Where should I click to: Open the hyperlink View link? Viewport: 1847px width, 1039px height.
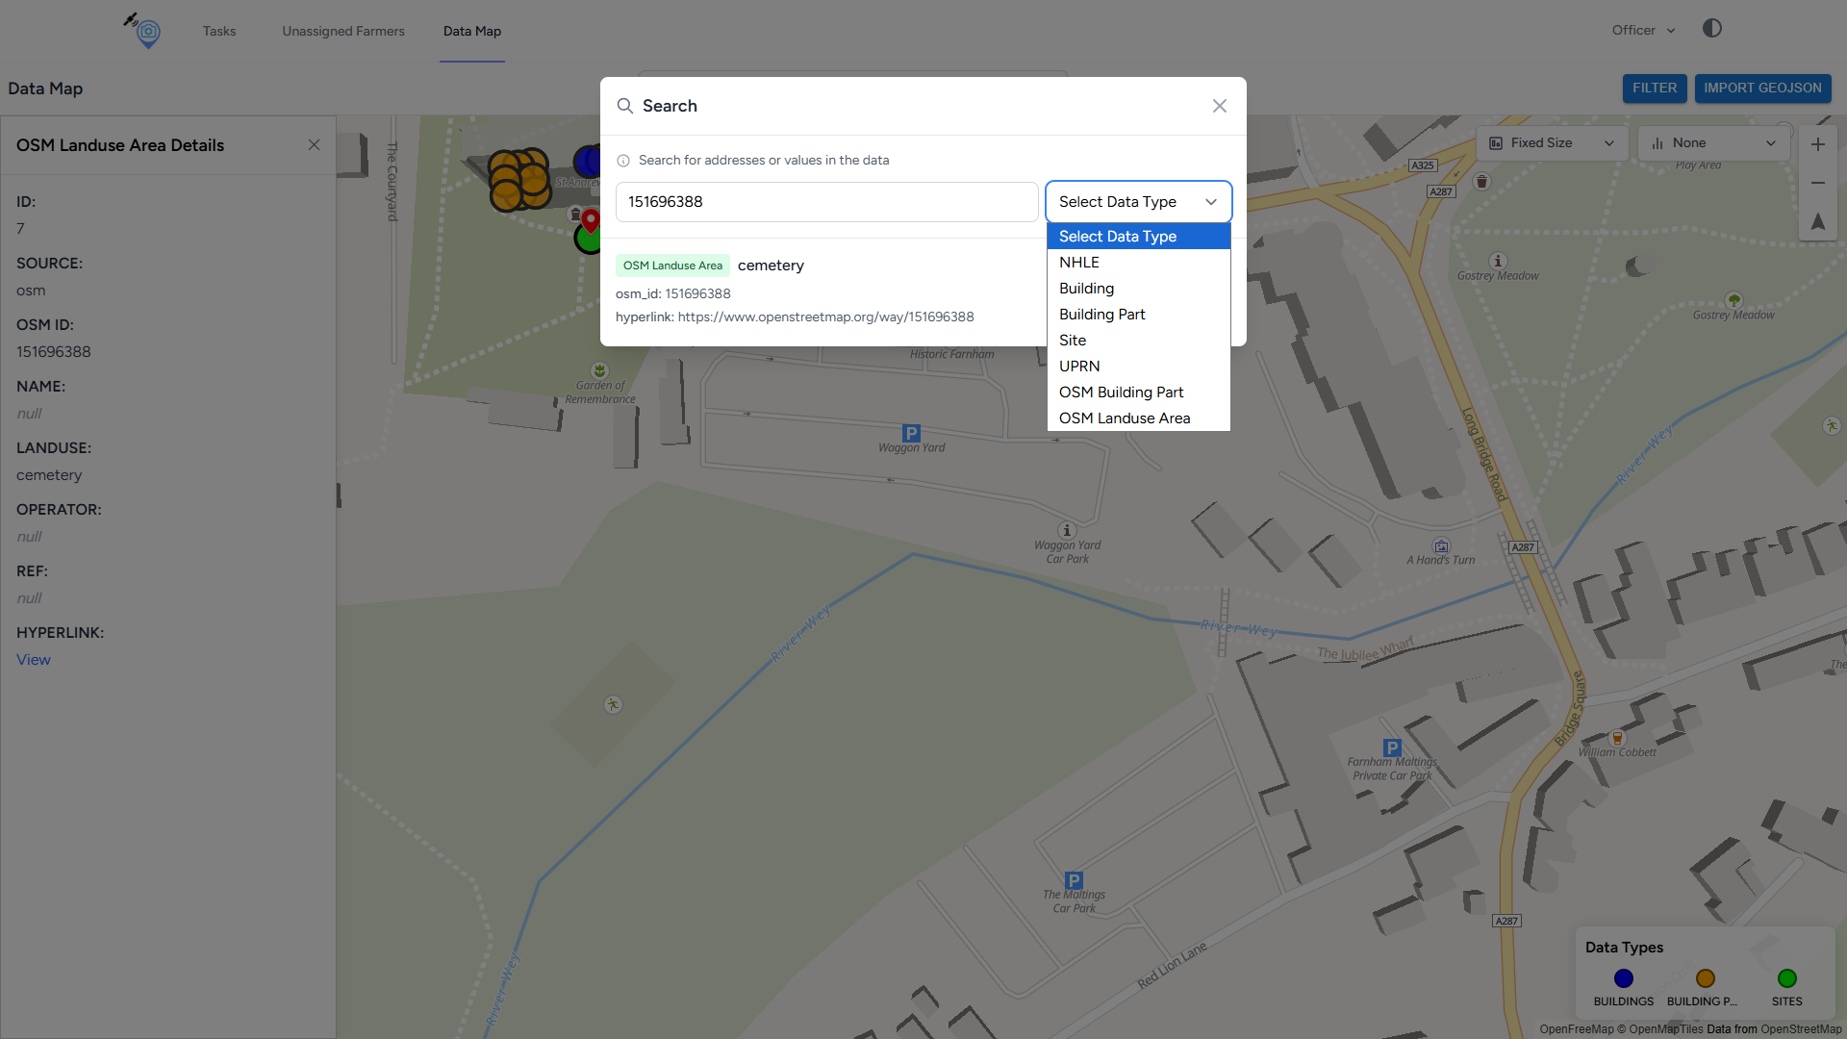(x=34, y=660)
